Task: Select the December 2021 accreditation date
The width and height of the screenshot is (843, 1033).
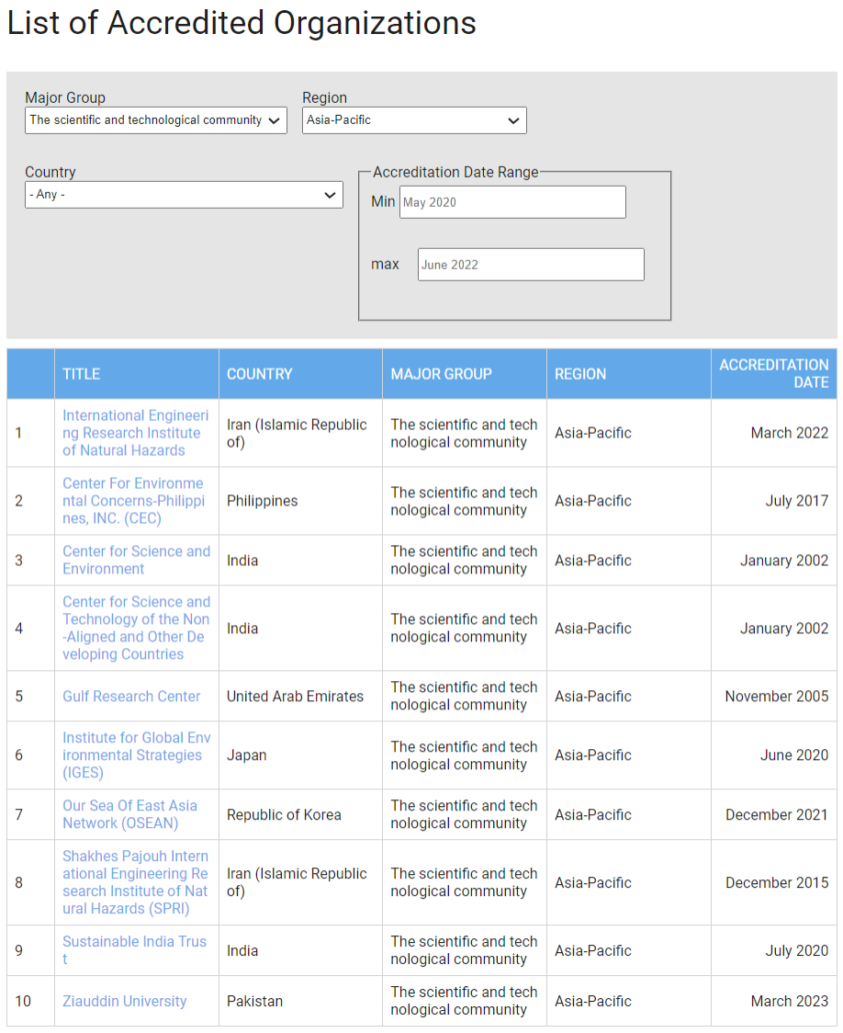Action: click(777, 815)
